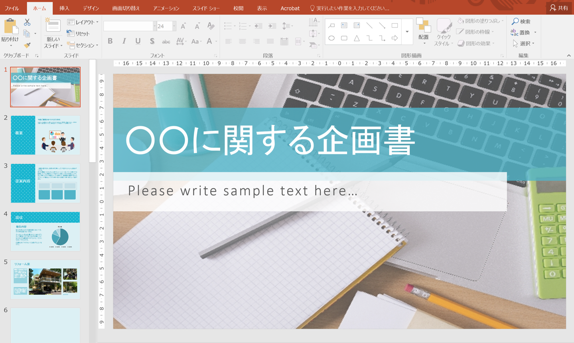Center align text
574x343 pixels.
pyautogui.click(x=243, y=41)
